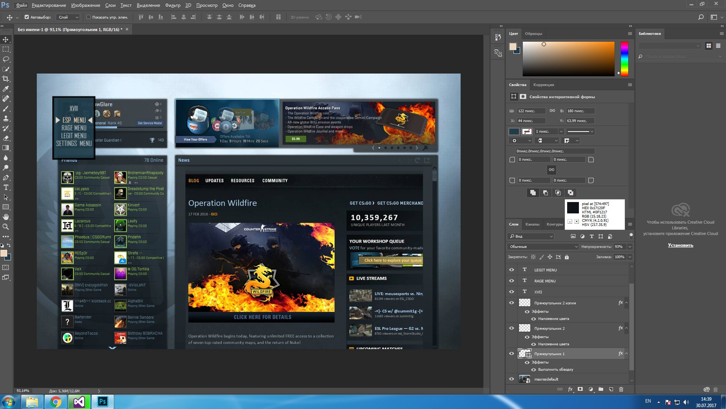Viewport: 726px width, 409px height.
Task: Select the Brush tool
Action: pos(6,108)
